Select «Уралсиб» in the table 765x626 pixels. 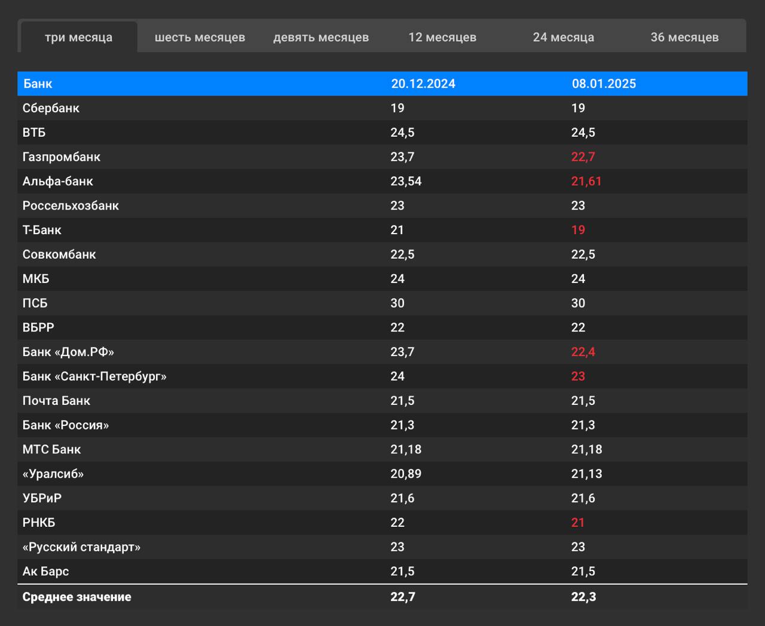point(53,474)
